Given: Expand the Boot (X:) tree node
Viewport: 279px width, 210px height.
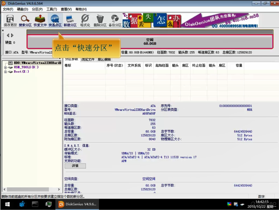Looking at the screenshot, I should [5, 72].
